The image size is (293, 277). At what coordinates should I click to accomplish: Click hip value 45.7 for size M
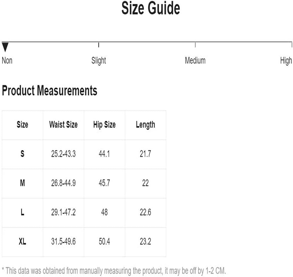pos(105,183)
